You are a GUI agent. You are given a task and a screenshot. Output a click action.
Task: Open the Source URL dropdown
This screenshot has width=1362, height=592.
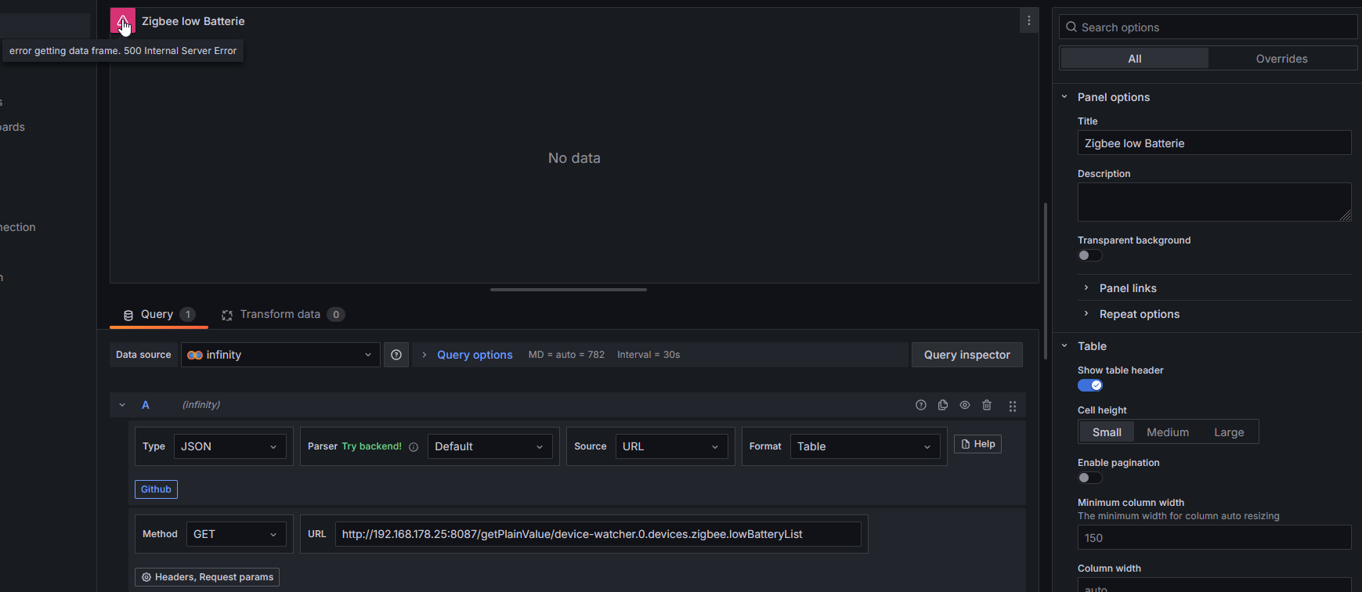point(671,446)
